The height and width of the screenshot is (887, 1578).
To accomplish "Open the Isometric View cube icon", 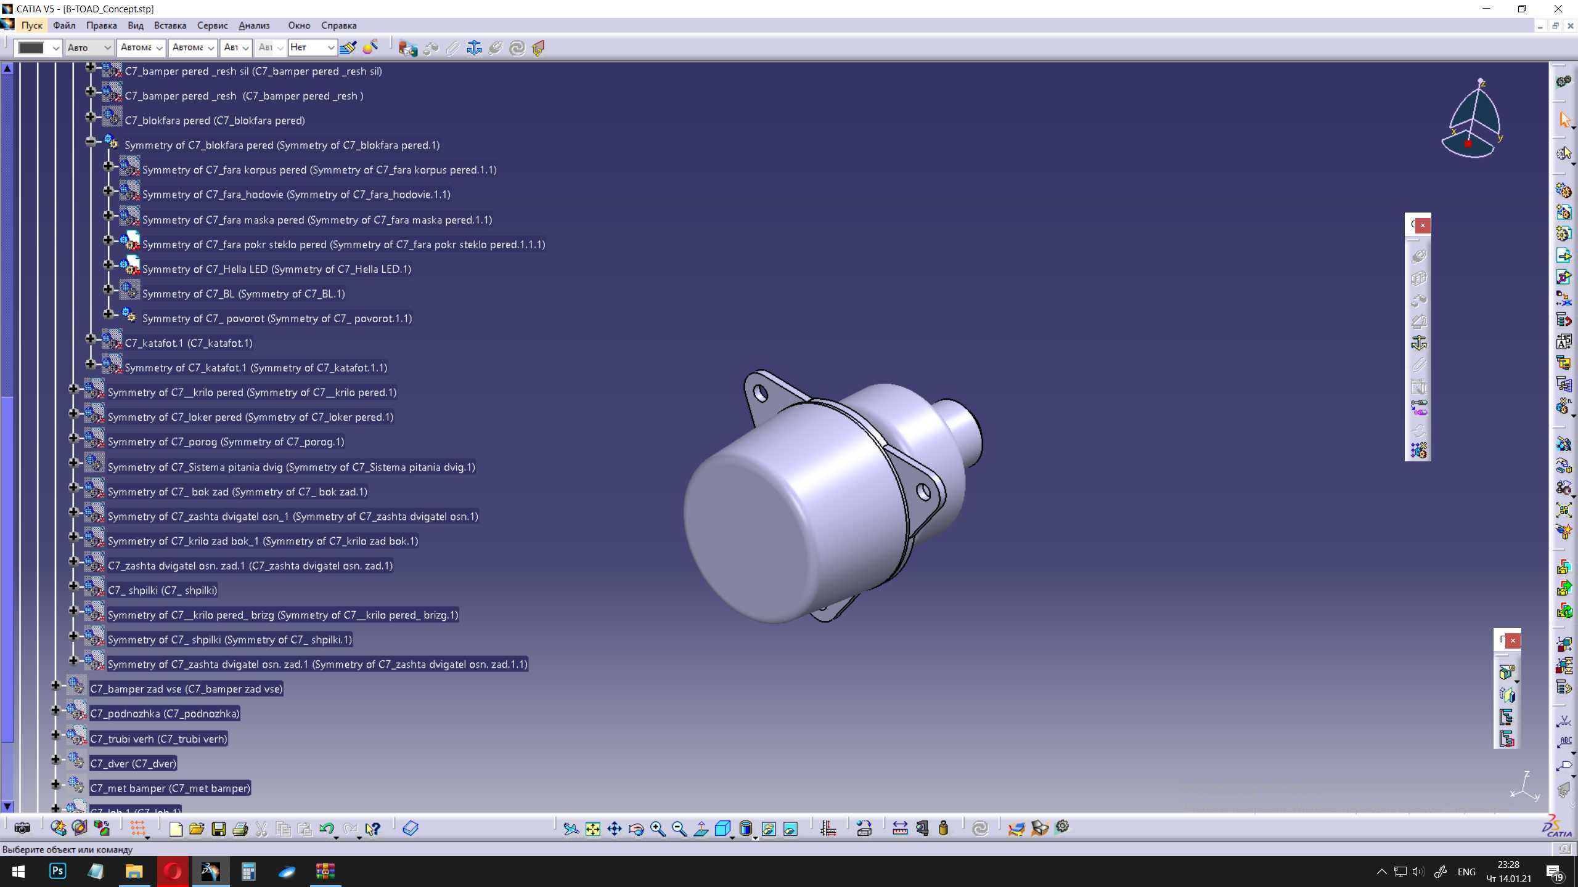I will (722, 829).
